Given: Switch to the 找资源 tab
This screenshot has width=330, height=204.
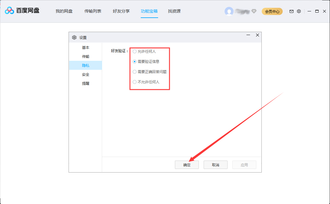Looking at the screenshot, I should [174, 11].
